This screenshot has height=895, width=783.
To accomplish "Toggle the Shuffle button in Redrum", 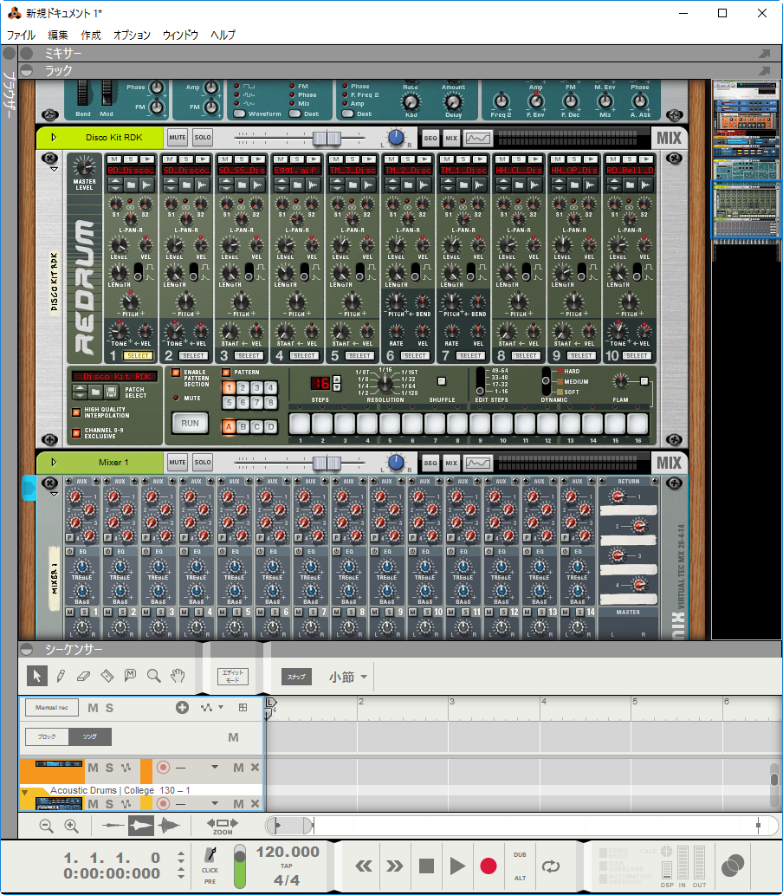I will [441, 381].
